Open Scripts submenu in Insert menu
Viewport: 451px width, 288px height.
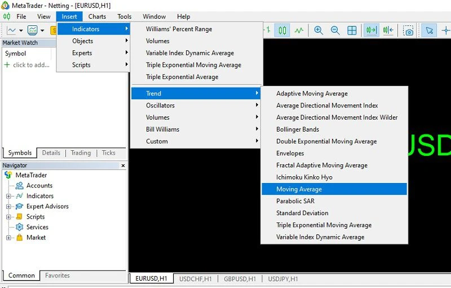(94, 65)
